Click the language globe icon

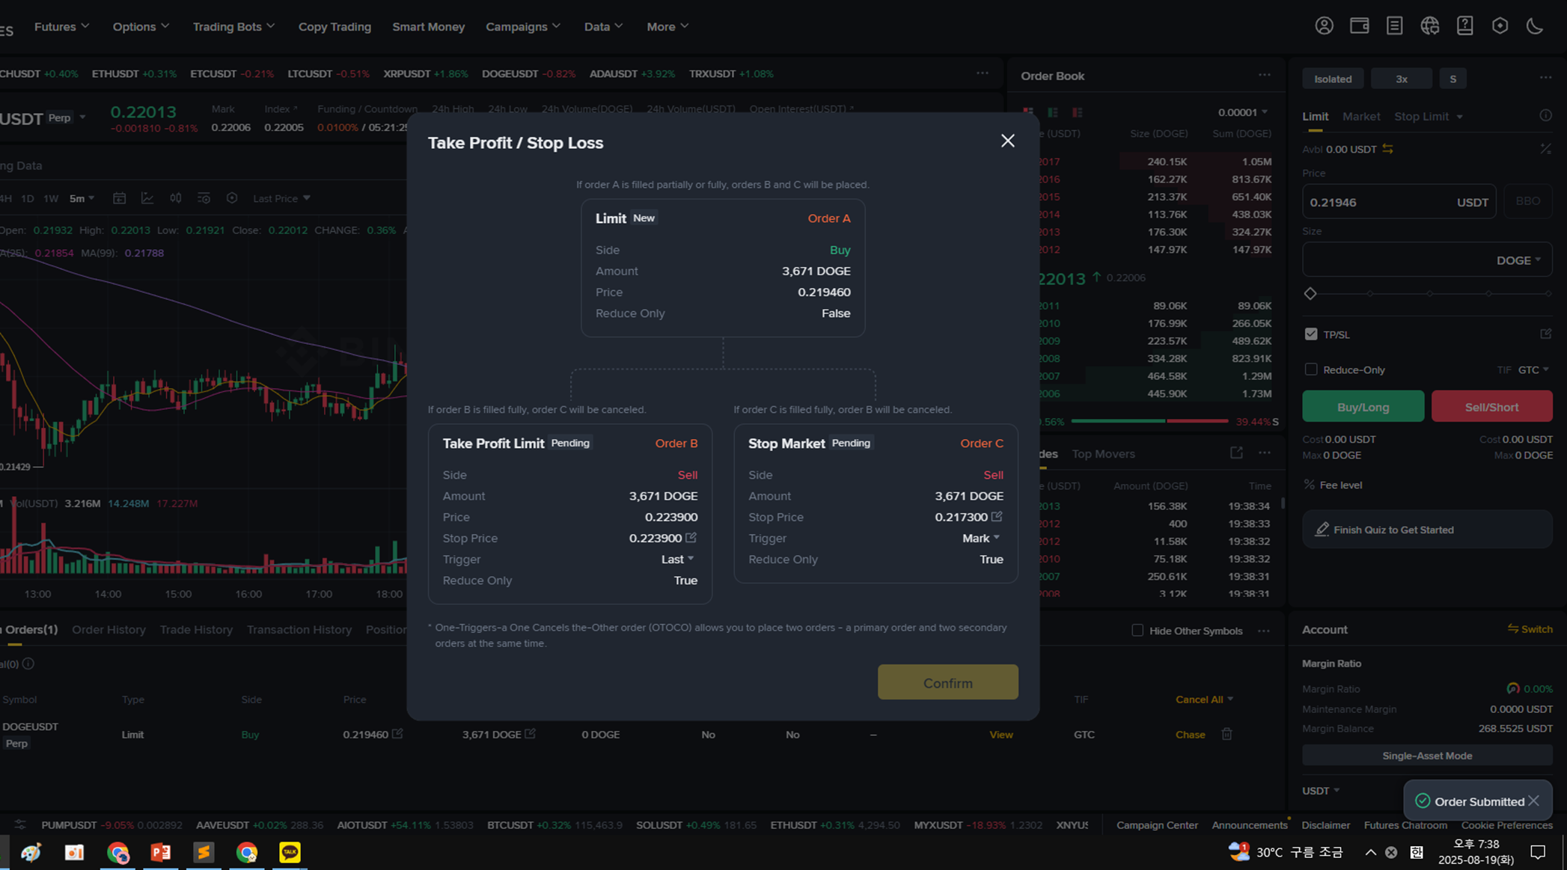pos(1429,26)
